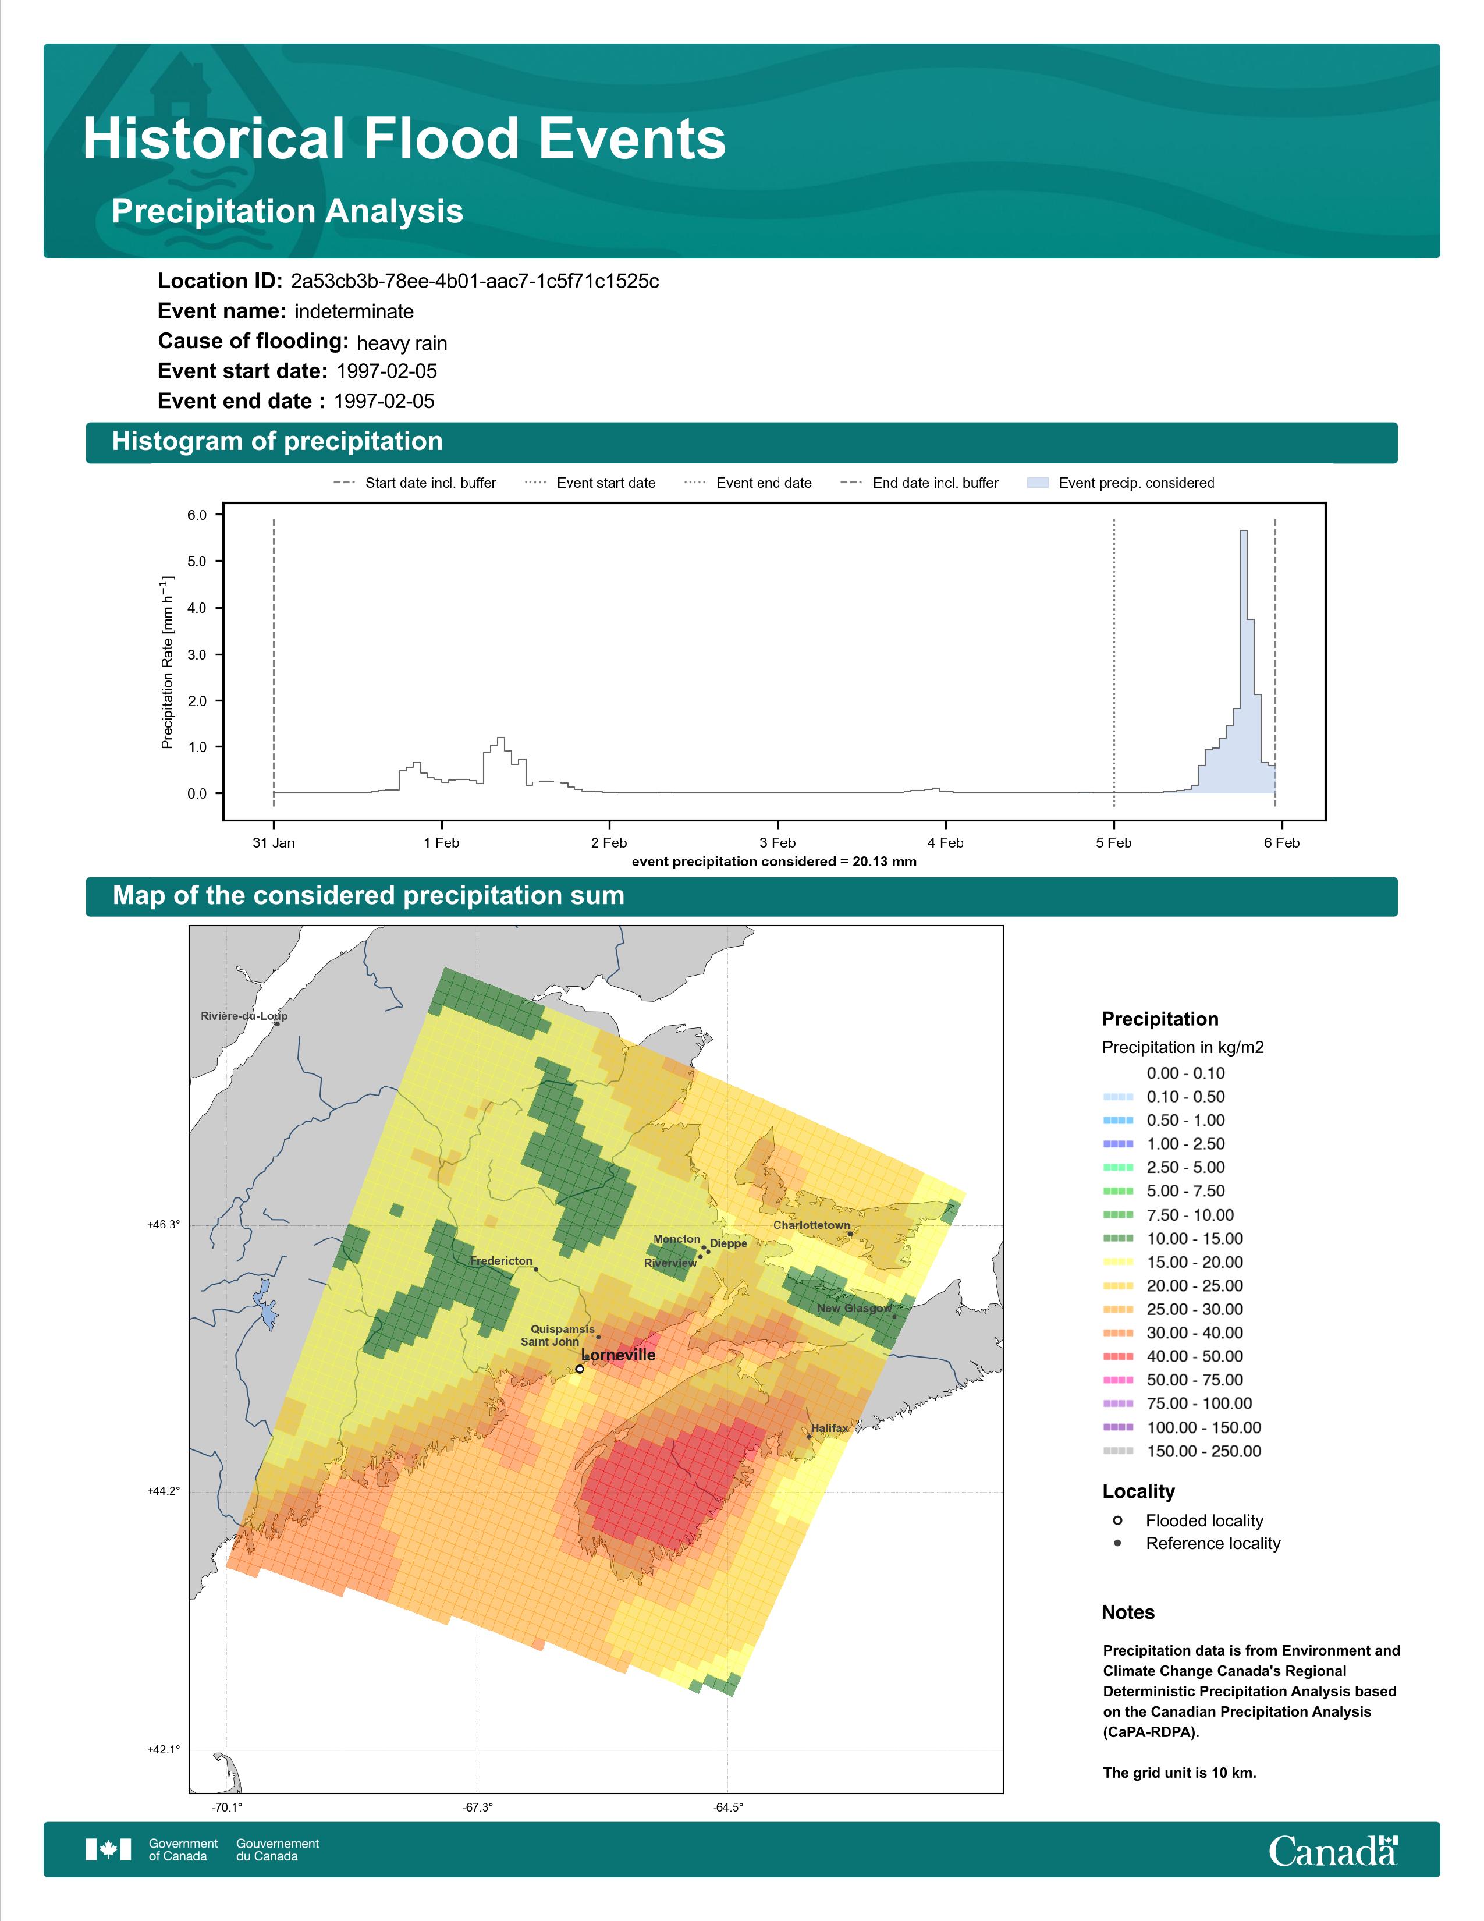The image size is (1484, 1921).
Task: Click the histogram peak bar near 5.7
Action: pyautogui.click(x=1243, y=661)
